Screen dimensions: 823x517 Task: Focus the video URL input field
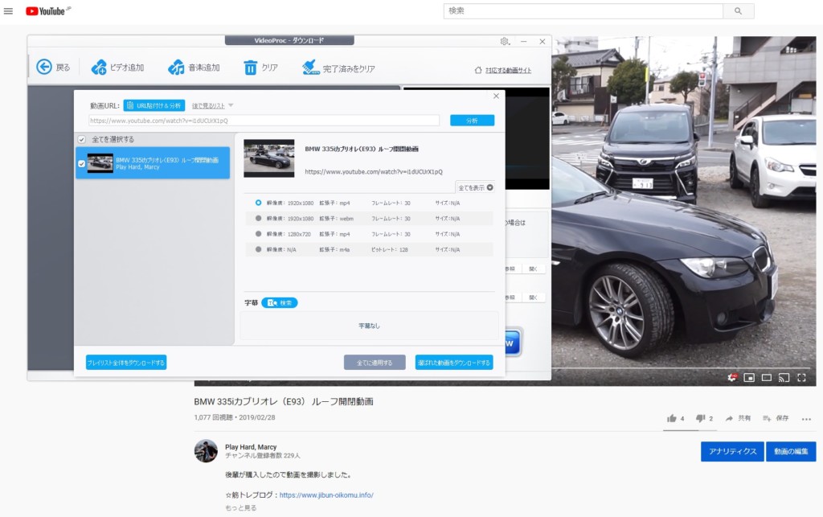(264, 121)
